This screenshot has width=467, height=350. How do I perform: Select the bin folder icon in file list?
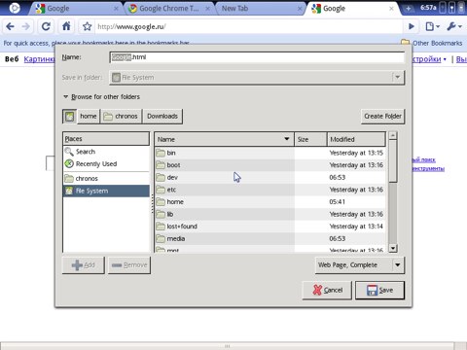[161, 153]
